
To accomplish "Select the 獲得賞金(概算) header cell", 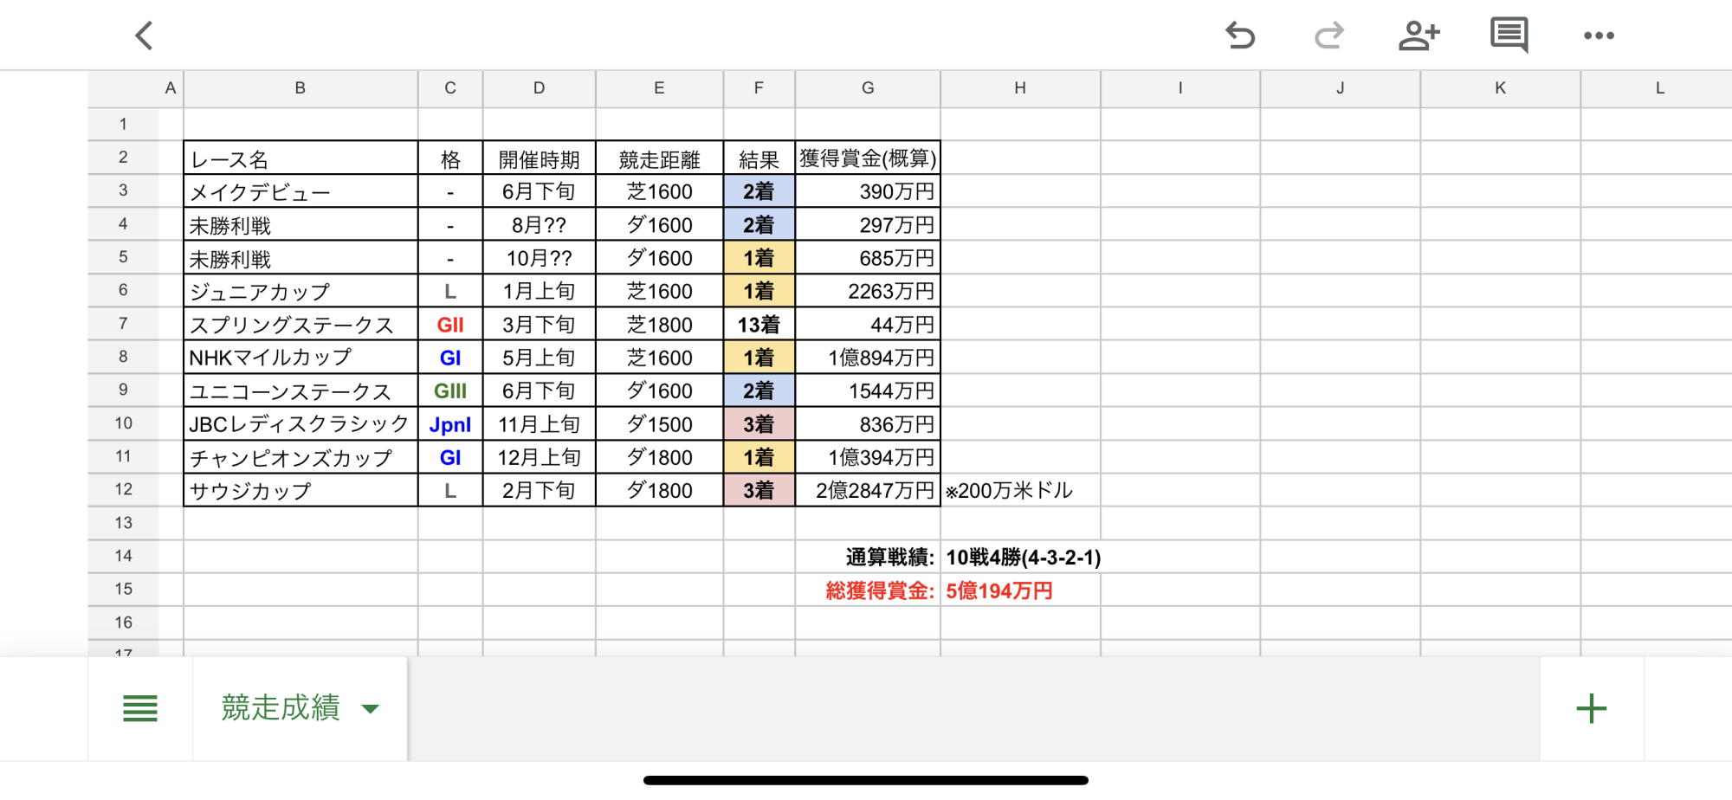I will 868,158.
